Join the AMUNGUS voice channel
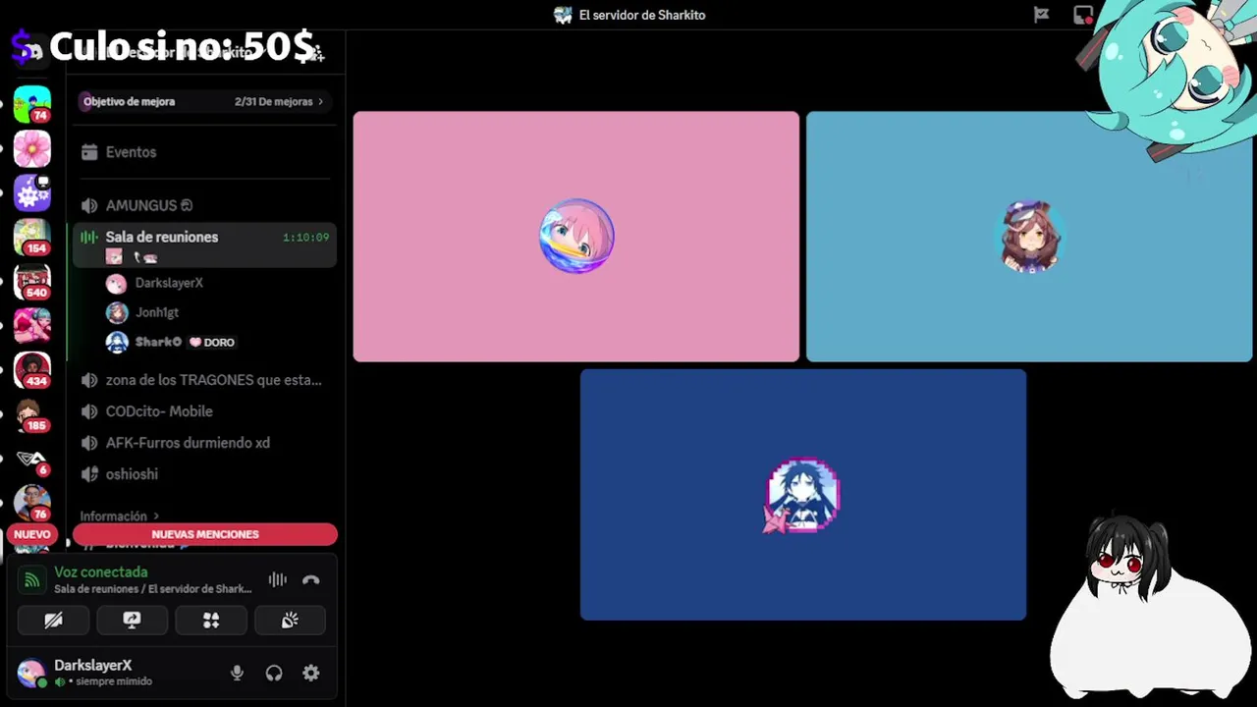Image resolution: width=1257 pixels, height=707 pixels. click(x=204, y=205)
